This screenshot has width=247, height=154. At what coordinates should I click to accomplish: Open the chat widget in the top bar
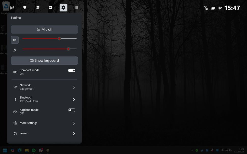[37, 7]
